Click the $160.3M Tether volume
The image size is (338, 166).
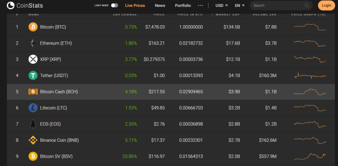(x=268, y=75)
